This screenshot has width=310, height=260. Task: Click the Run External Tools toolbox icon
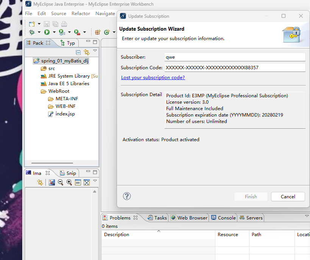point(77,32)
